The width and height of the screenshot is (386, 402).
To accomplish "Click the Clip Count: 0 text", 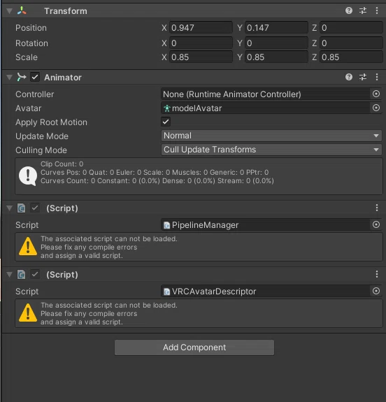I will pos(62,164).
